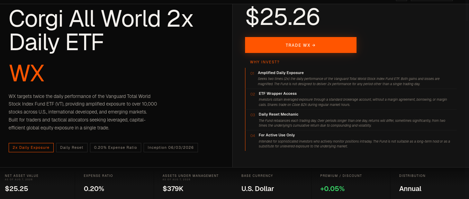The width and height of the screenshot is (469, 199).
Task: Open the Daily Reset Mechanic item
Action: (x=351, y=120)
